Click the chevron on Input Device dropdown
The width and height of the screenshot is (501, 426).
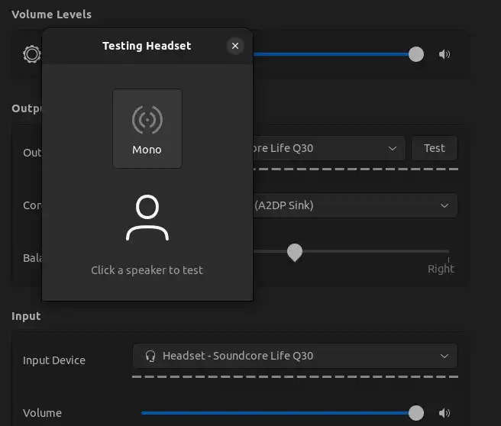[x=444, y=356]
